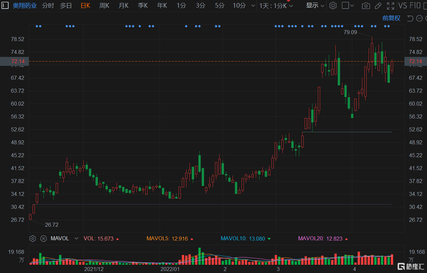Click the 78.52 price label on right axis
Viewport: 427px width, 273px height.
[416, 39]
